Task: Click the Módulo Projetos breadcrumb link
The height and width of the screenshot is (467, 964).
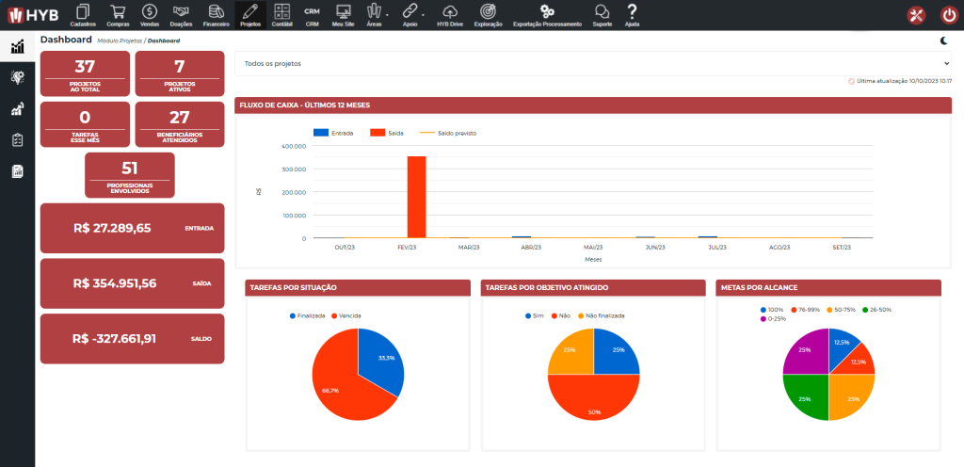Action: coord(120,41)
